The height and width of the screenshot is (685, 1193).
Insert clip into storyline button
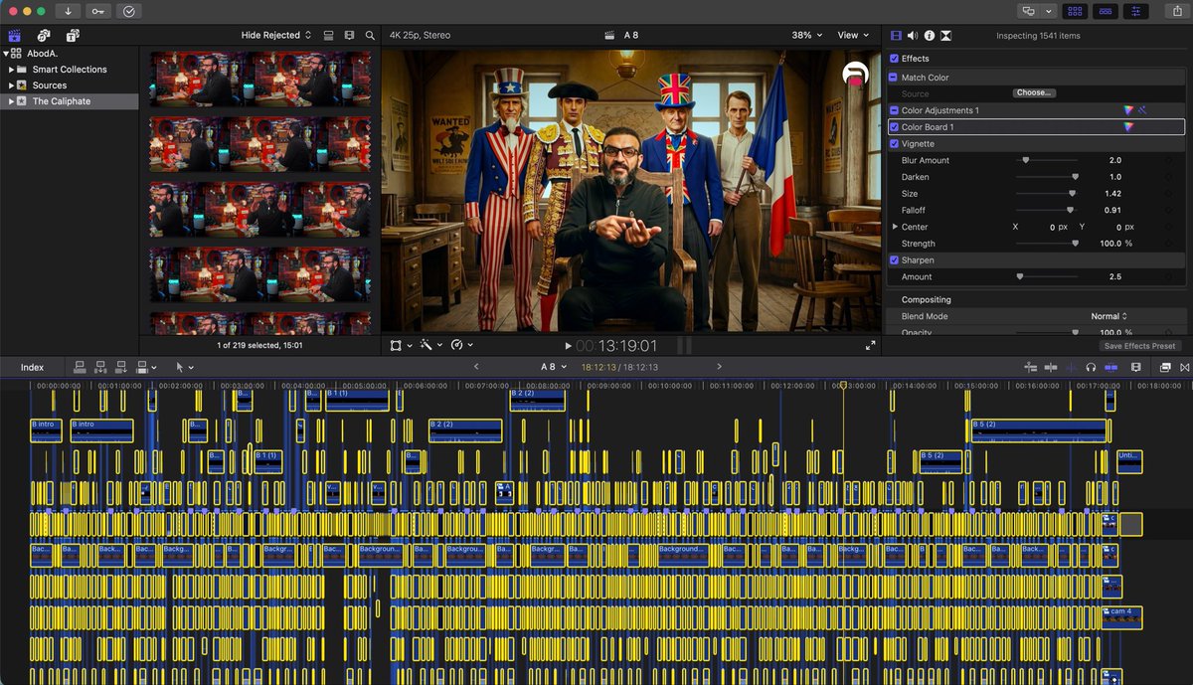(101, 367)
